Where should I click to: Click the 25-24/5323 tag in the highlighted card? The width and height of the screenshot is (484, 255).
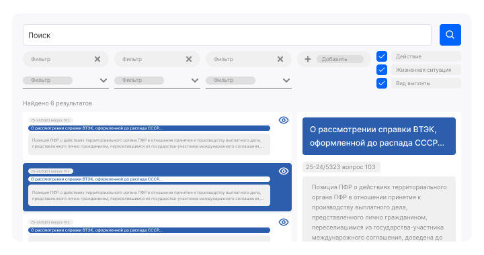pyautogui.click(x=50, y=171)
